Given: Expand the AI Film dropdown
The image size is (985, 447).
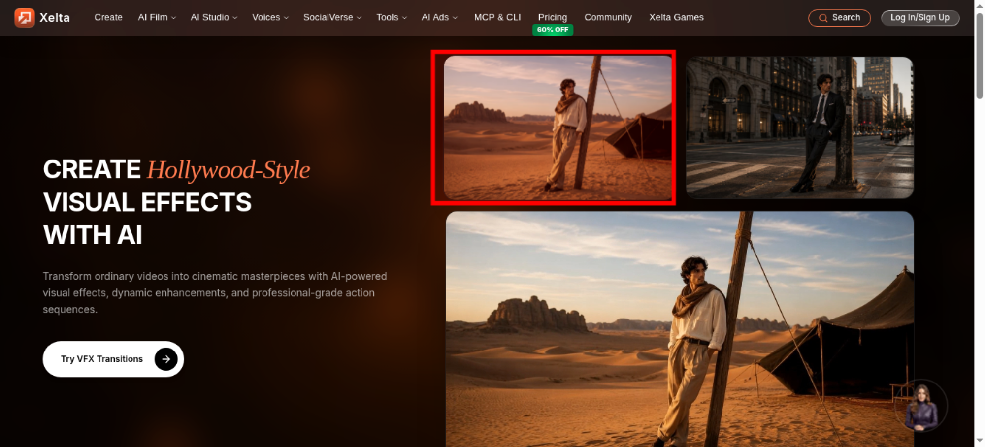Looking at the screenshot, I should point(157,17).
